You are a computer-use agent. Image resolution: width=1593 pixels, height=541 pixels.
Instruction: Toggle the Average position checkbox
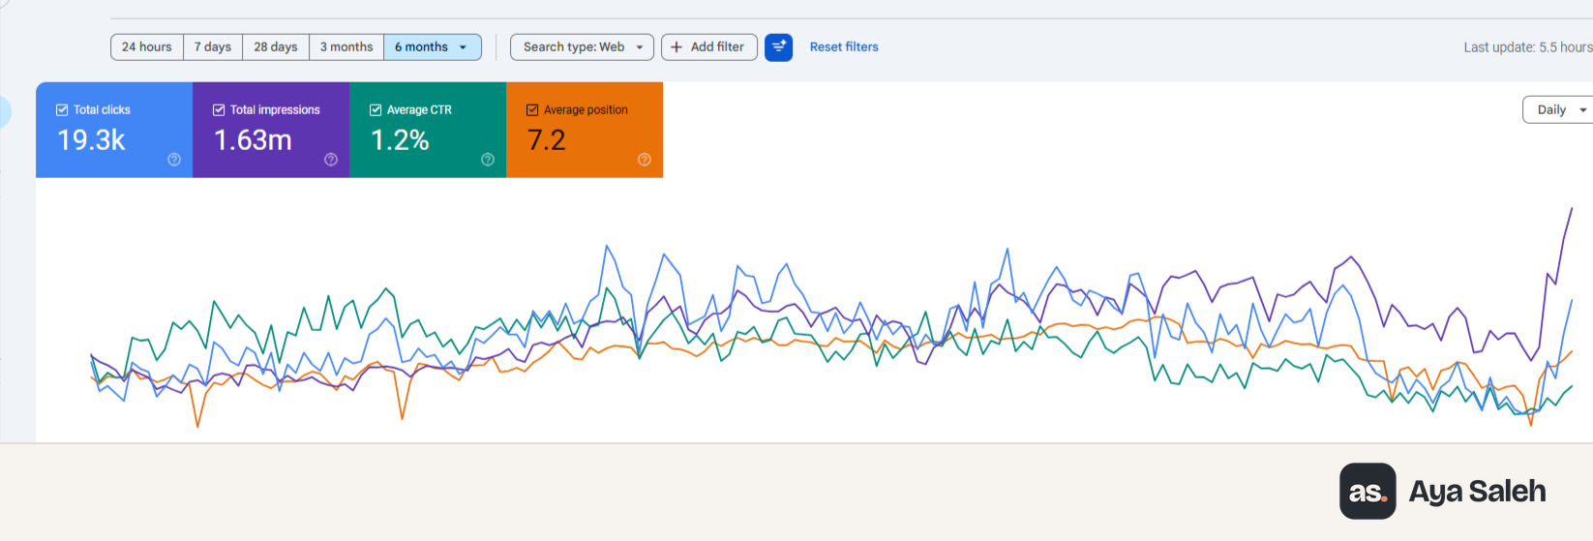pyautogui.click(x=532, y=109)
